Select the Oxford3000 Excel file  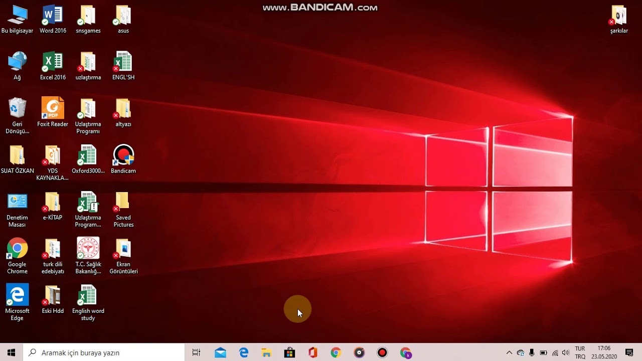(88, 159)
